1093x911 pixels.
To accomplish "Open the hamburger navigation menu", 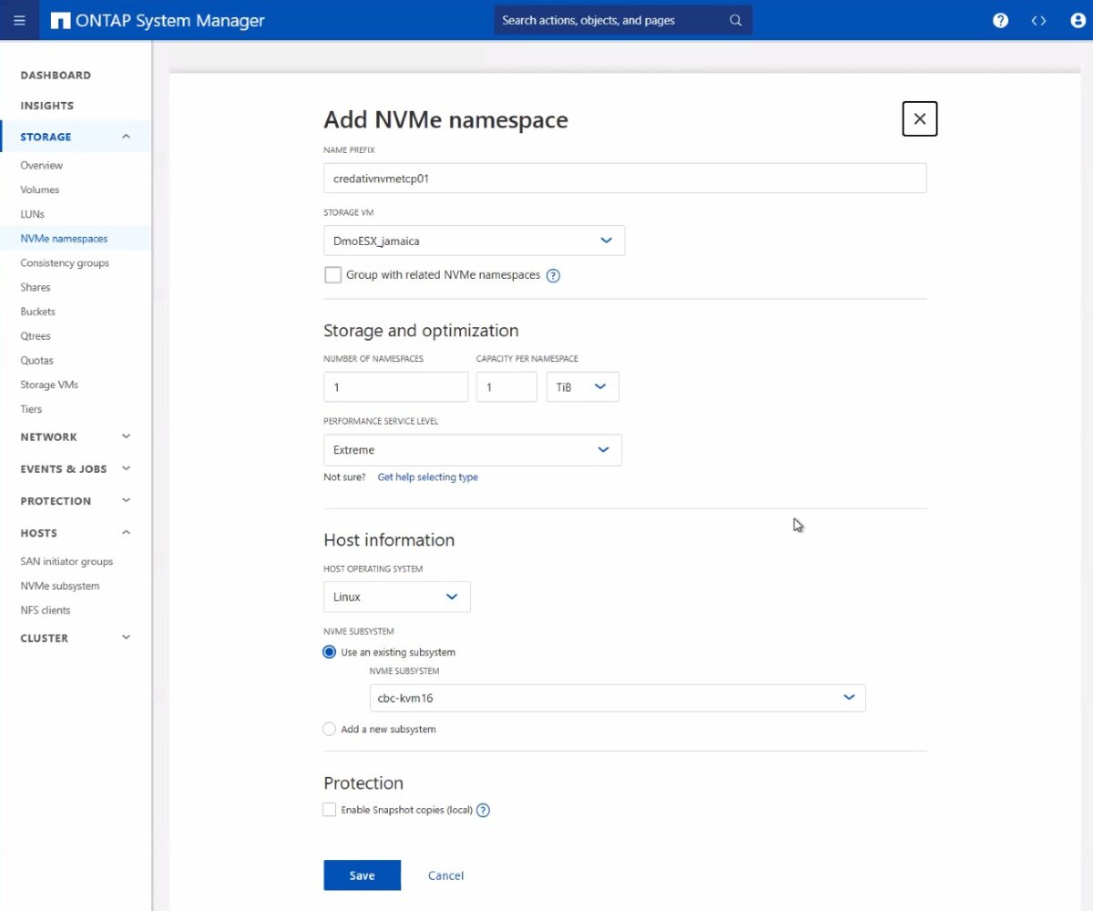I will click(19, 20).
